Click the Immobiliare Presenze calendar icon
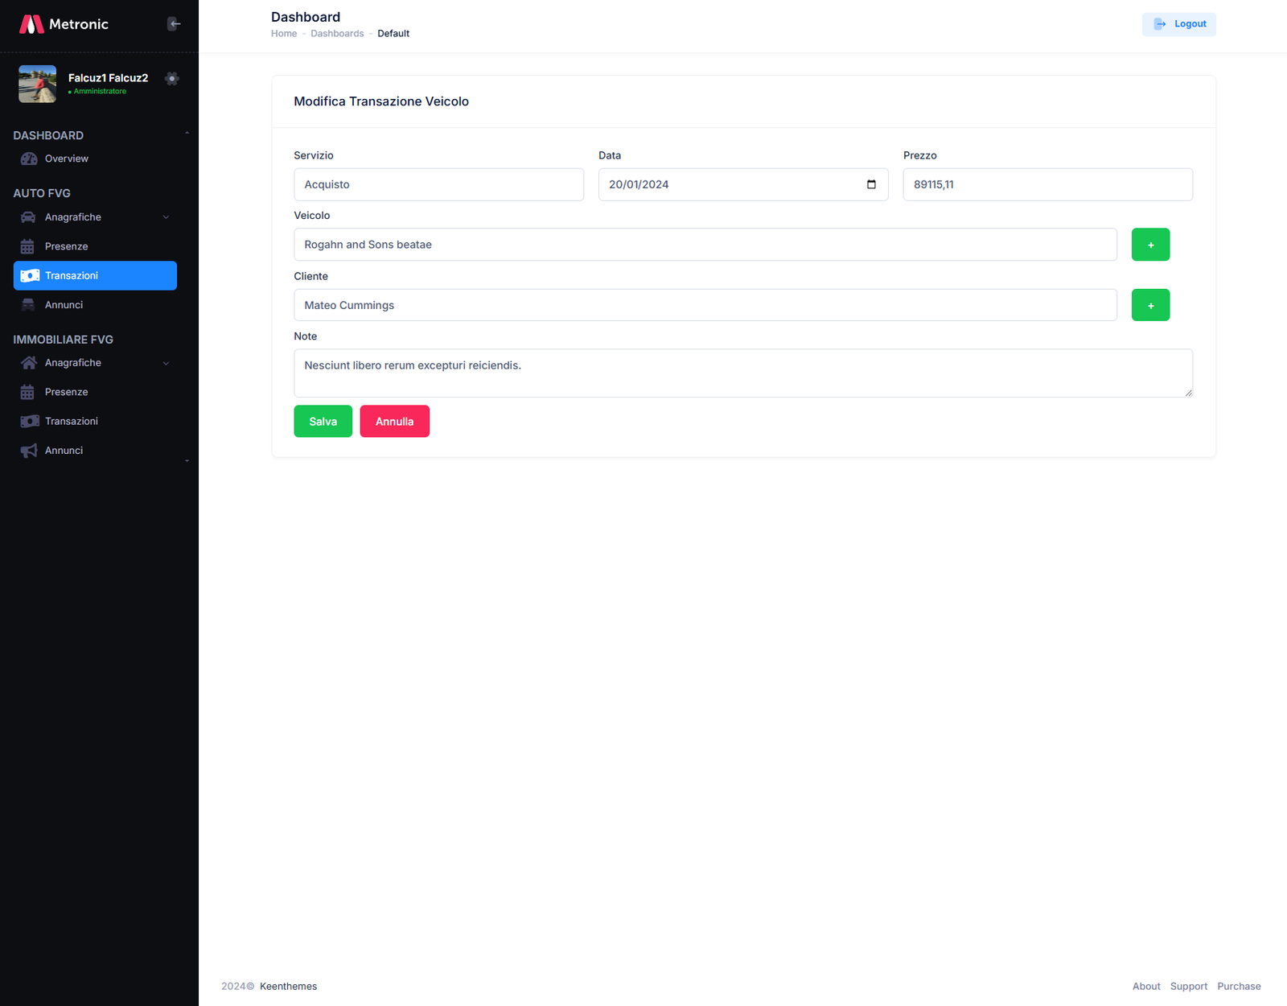Image resolution: width=1287 pixels, height=1006 pixels. coord(28,392)
